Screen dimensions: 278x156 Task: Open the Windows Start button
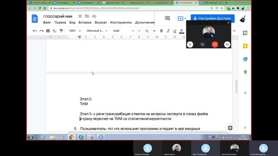click(30, 137)
